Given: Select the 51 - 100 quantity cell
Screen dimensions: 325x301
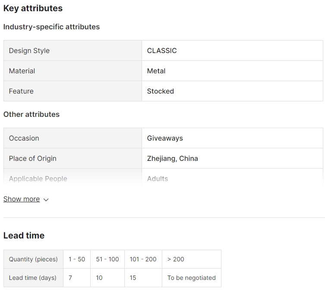Looking at the screenshot, I should 107,259.
